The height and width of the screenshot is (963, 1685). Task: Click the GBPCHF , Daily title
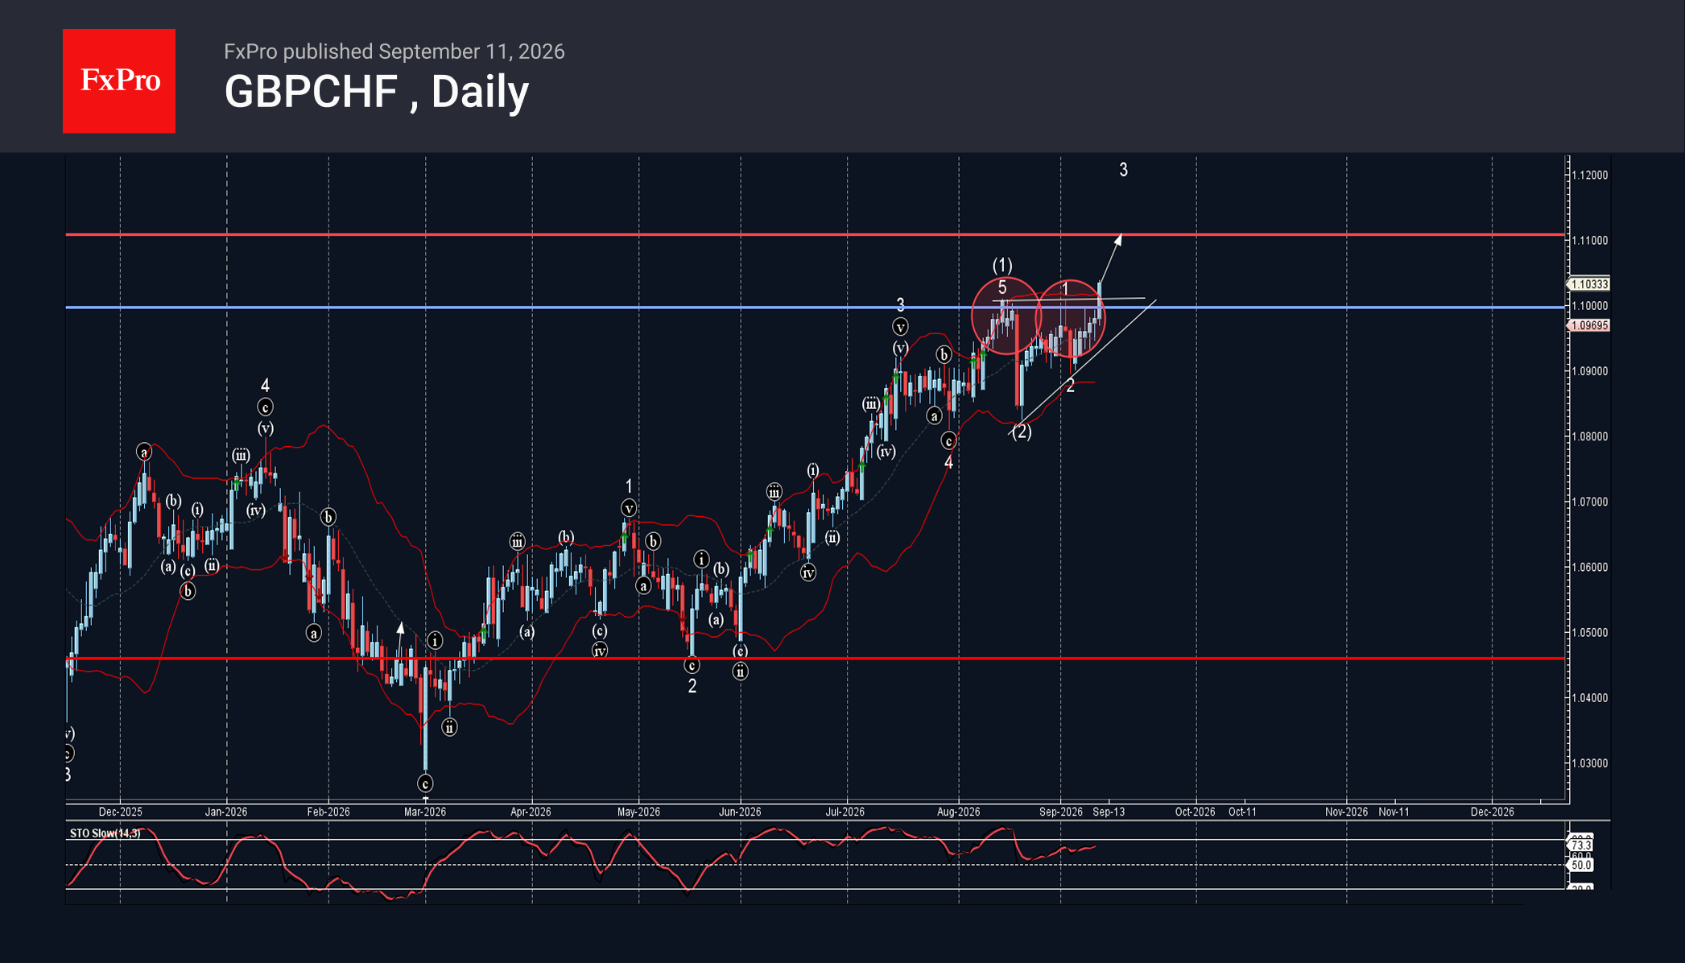click(376, 92)
